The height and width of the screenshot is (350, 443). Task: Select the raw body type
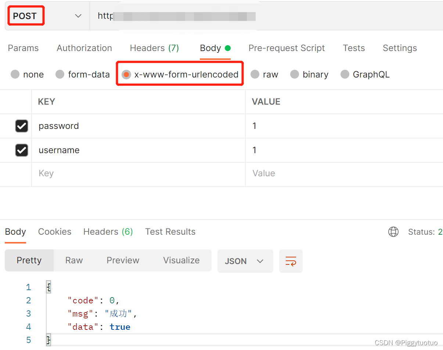pos(264,75)
